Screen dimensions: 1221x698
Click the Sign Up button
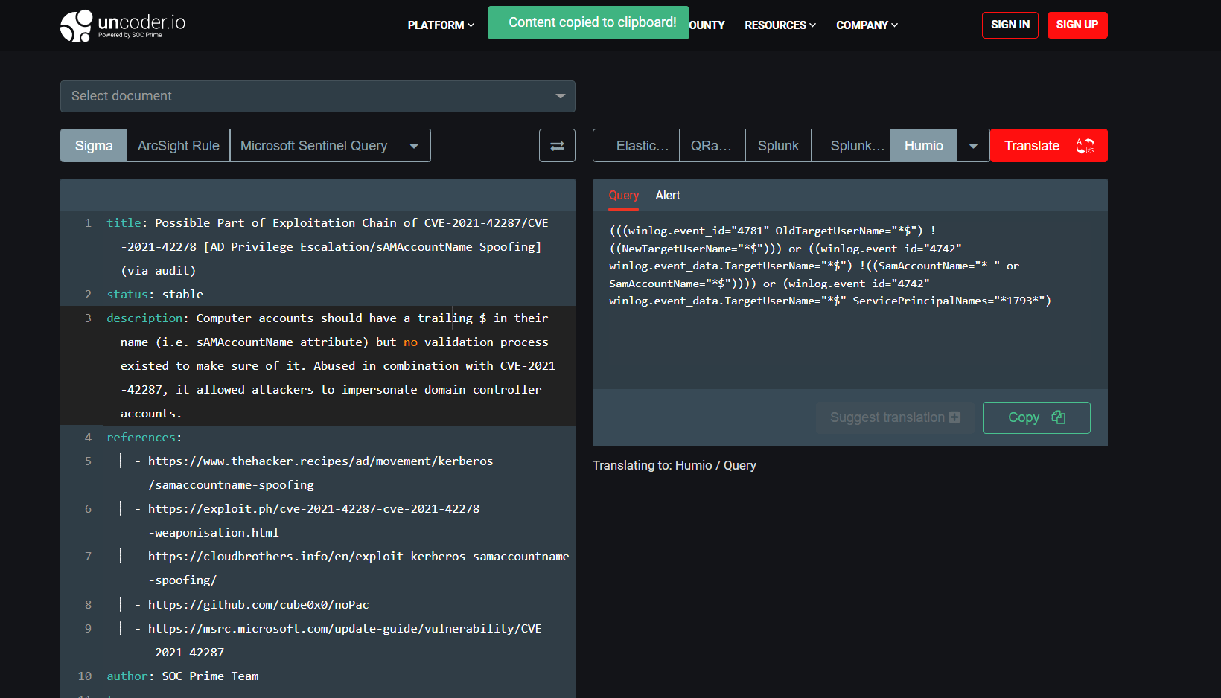pos(1077,25)
